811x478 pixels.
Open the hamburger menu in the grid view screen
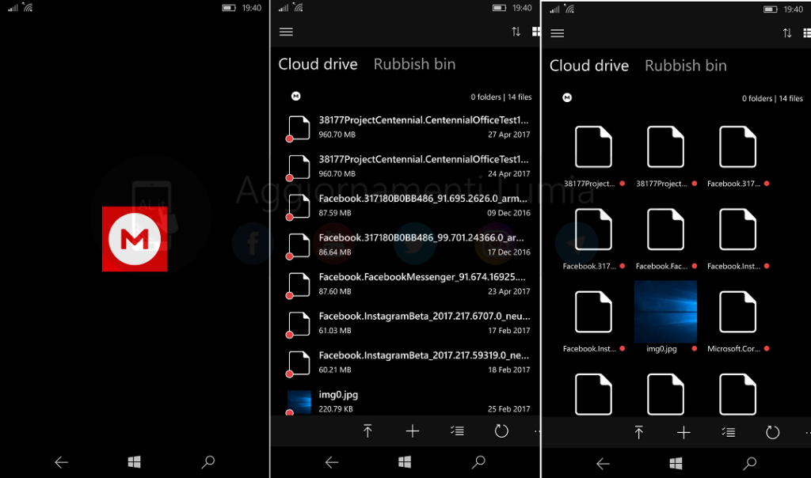tap(557, 33)
